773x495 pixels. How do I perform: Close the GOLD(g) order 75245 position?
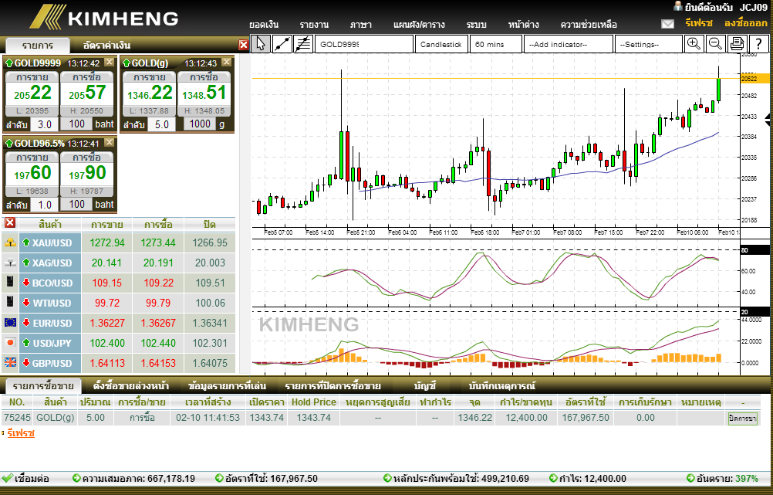[742, 418]
